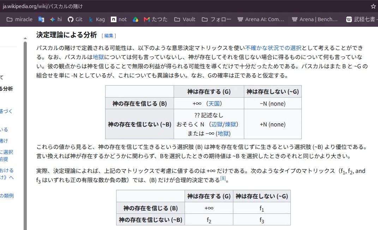Click the 編集 link beside 決定理論による分析
Image resolution: width=378 pixels, height=230 pixels.
109,36
